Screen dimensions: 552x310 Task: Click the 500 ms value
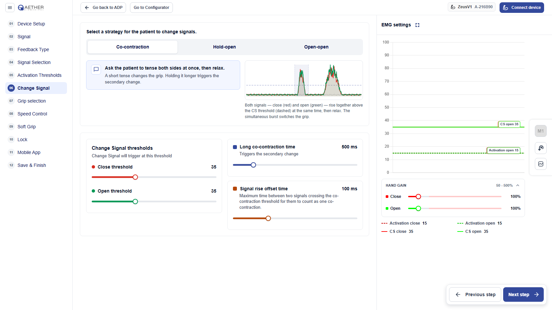click(349, 147)
